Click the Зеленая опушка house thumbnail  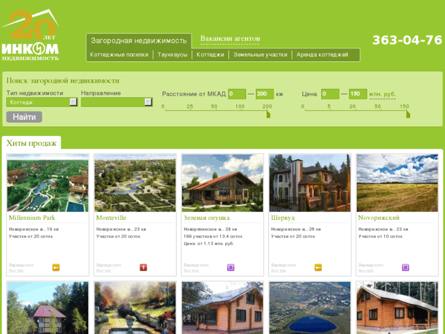223,183
